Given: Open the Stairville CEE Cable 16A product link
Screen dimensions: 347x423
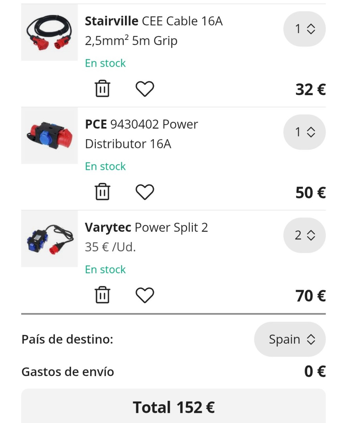Looking at the screenshot, I should (x=154, y=31).
